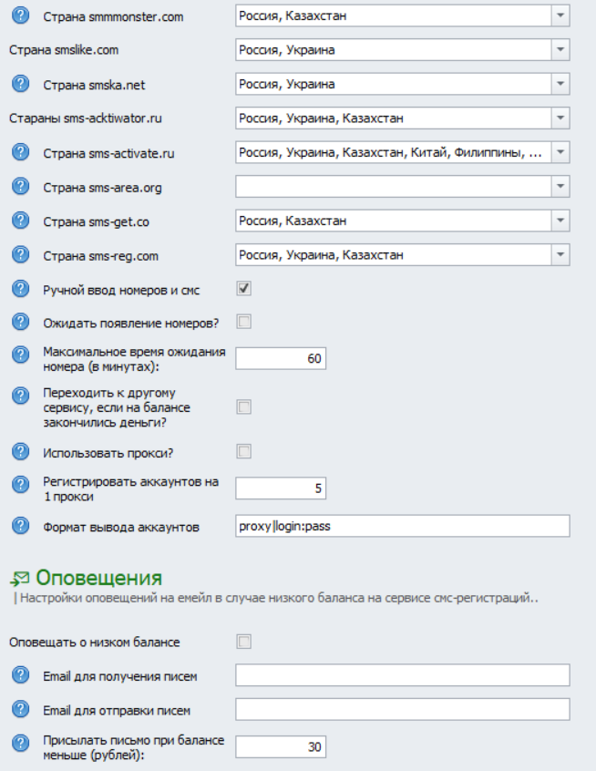Click help icon for Email для получения писем
The image size is (596, 771).
point(19,675)
